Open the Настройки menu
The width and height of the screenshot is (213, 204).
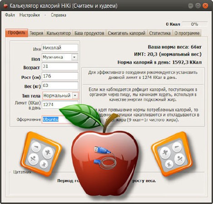(x=30, y=15)
